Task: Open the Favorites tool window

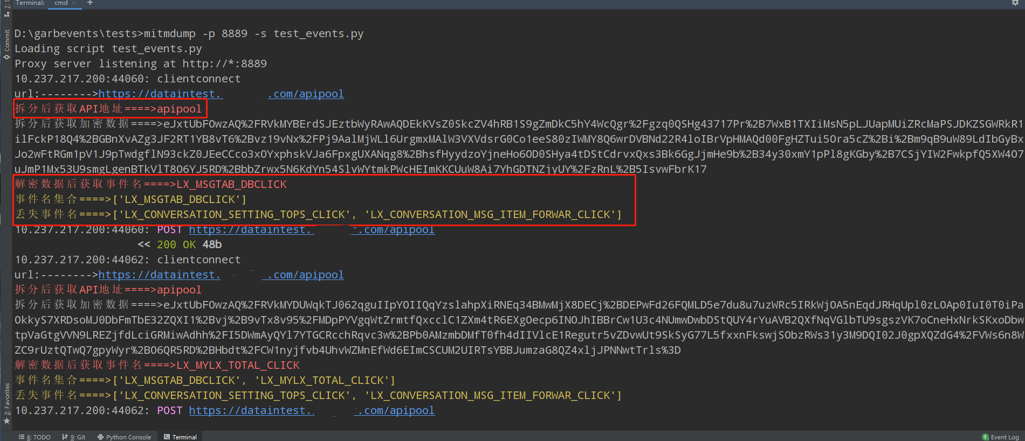Action: pyautogui.click(x=6, y=404)
